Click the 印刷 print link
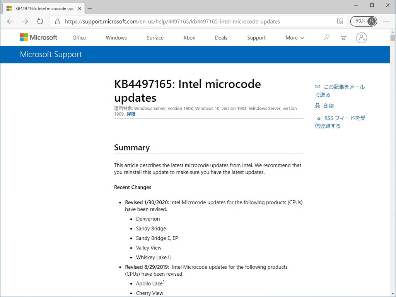 pyautogui.click(x=328, y=106)
